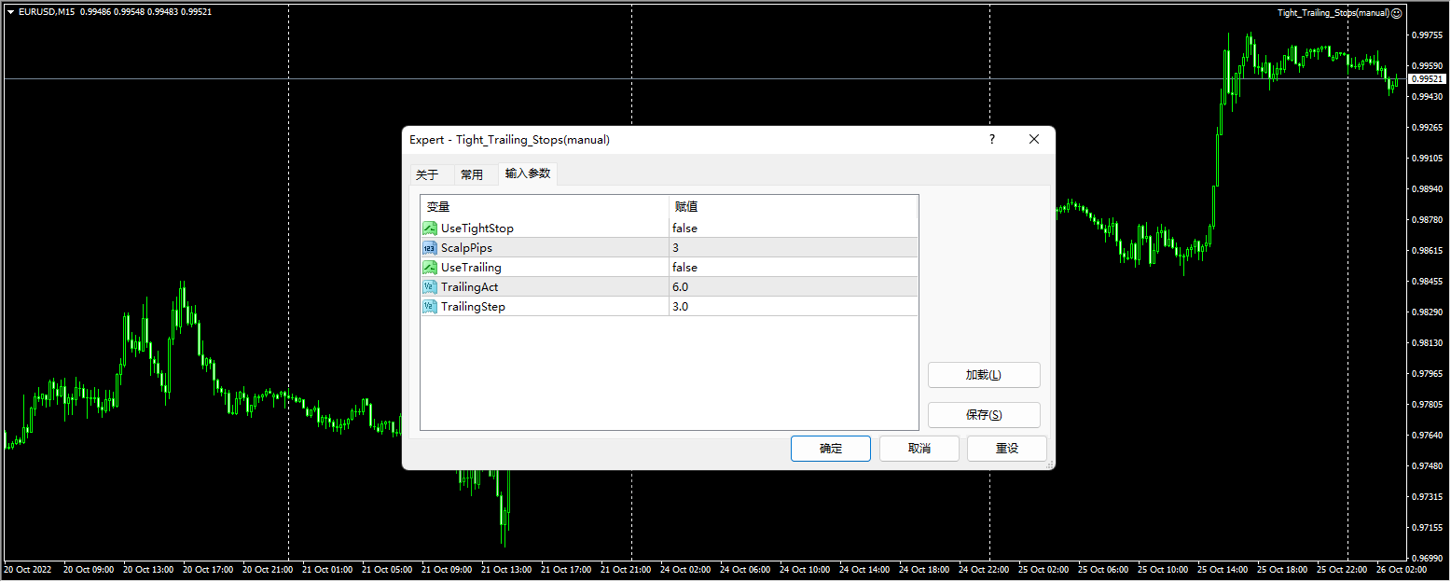Click the TrailingStep double type icon

[x=430, y=307]
